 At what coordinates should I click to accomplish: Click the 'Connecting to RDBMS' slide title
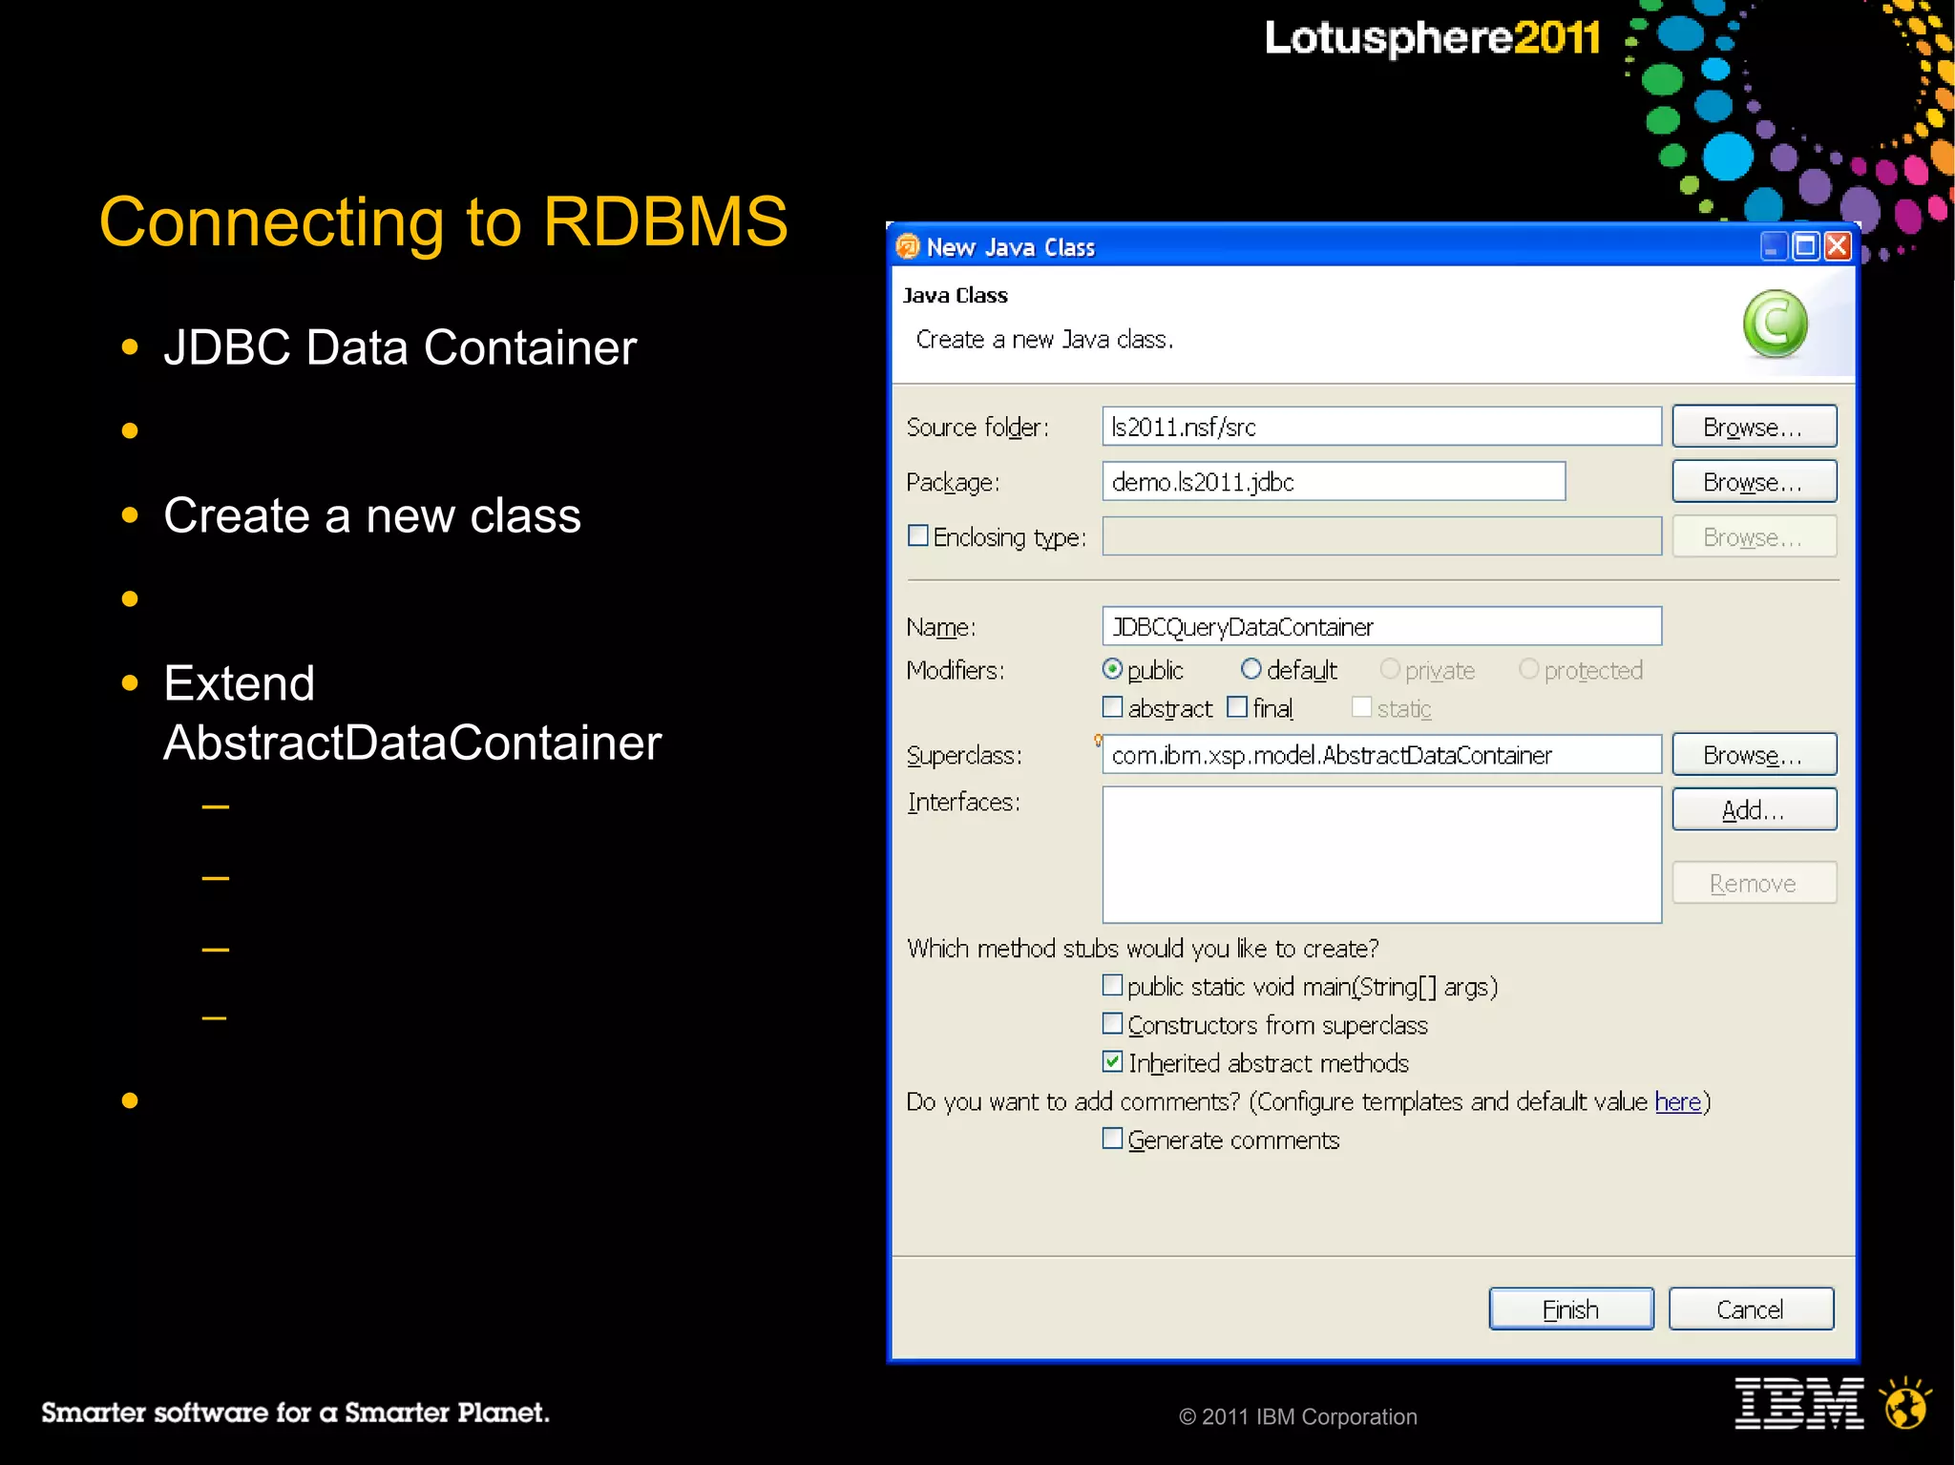pyautogui.click(x=444, y=221)
